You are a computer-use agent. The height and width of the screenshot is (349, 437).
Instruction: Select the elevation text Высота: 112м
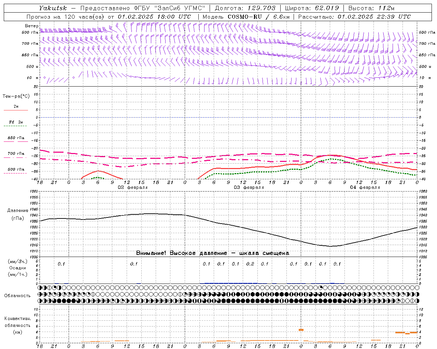(372, 8)
